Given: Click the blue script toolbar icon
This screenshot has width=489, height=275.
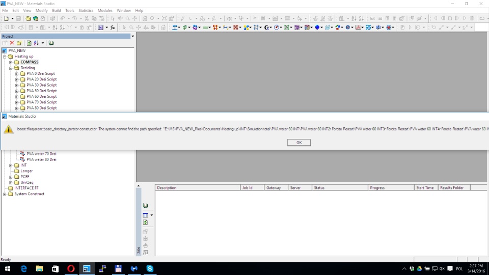Looking at the screenshot, I should 100,28.
